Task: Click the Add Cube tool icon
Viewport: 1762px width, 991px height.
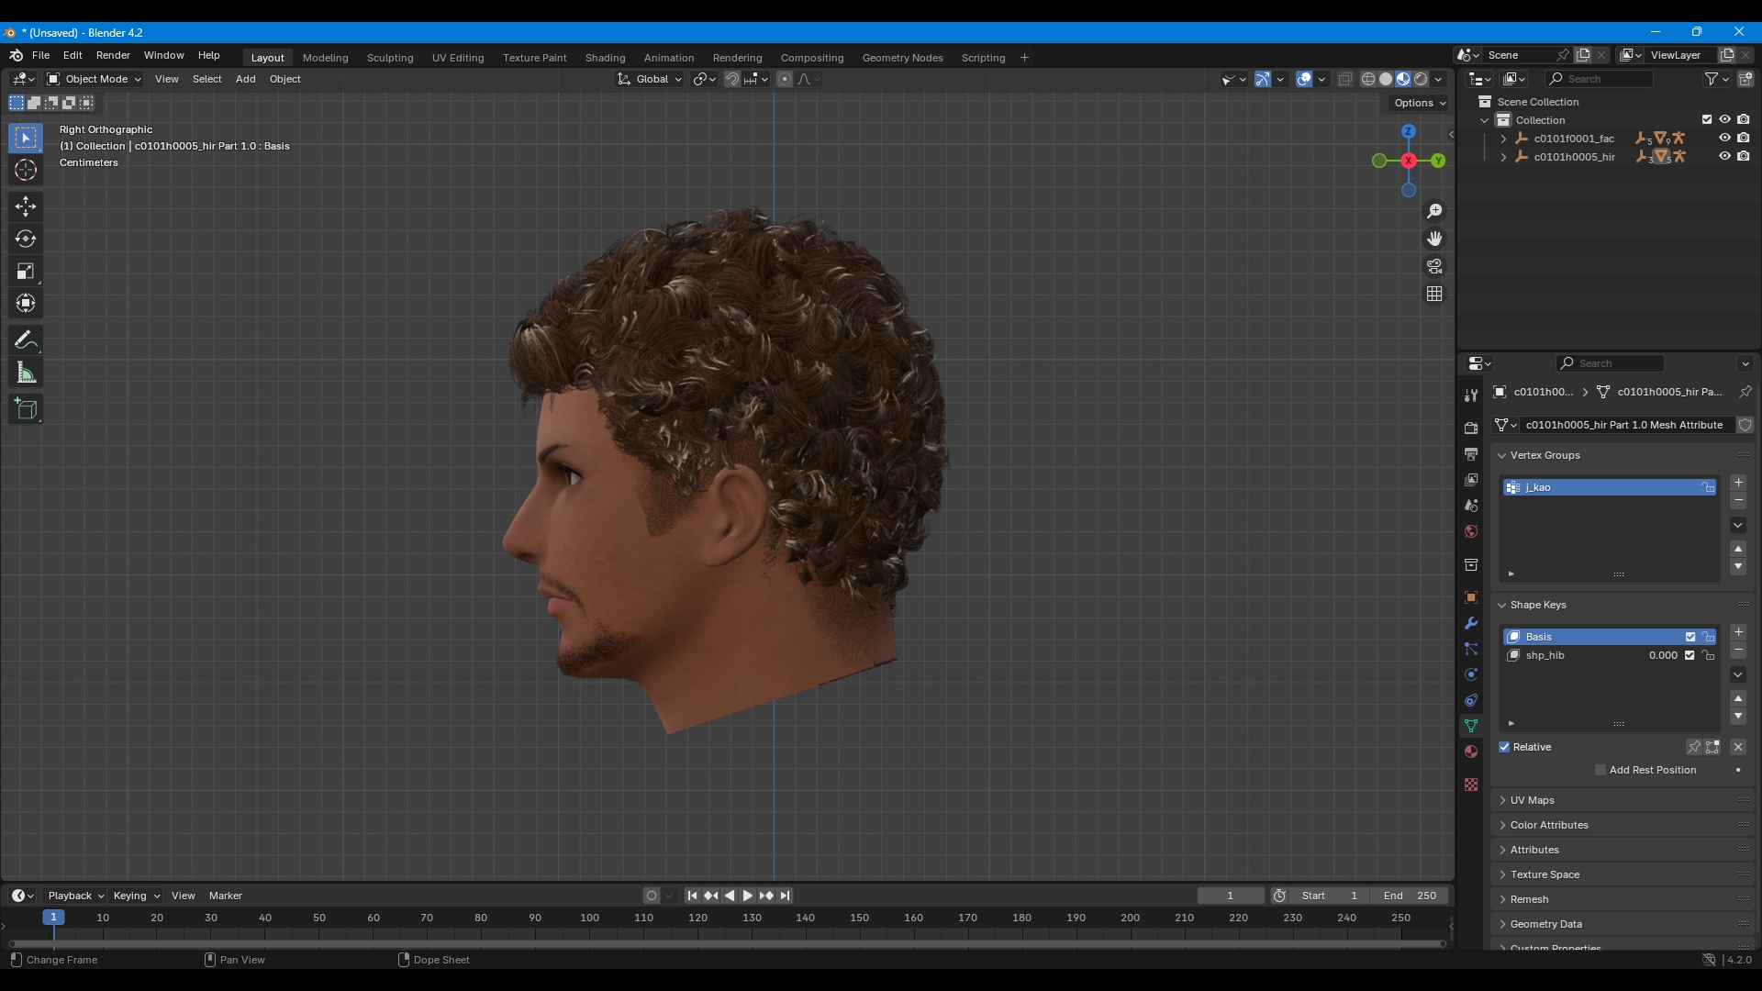Action: (x=26, y=409)
